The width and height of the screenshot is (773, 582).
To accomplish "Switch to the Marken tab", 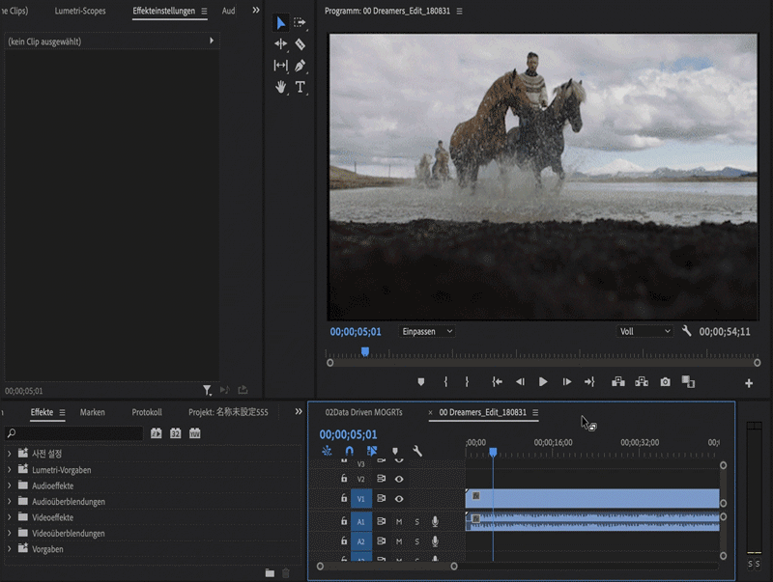I will pyautogui.click(x=93, y=412).
